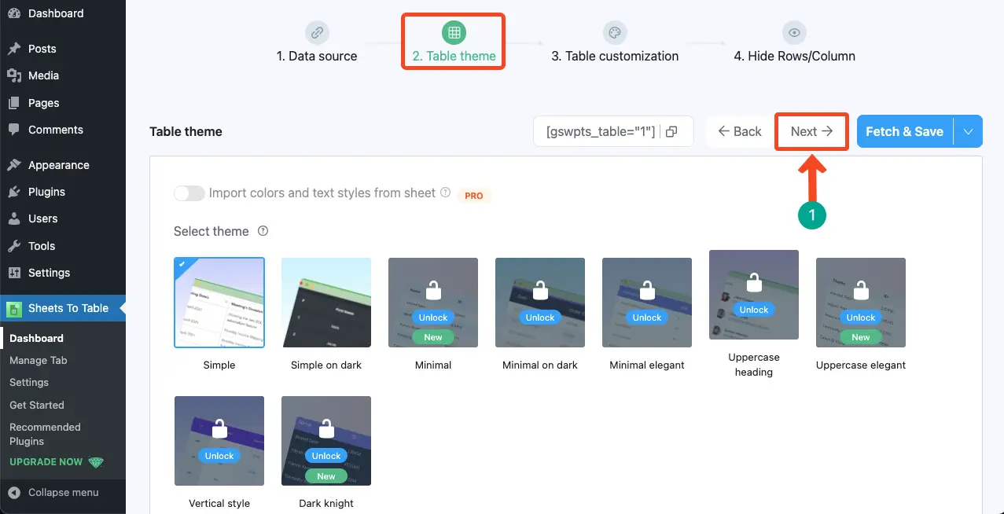The image size is (1004, 514).
Task: Click help icon beside Import colors label
Action: [x=446, y=193]
